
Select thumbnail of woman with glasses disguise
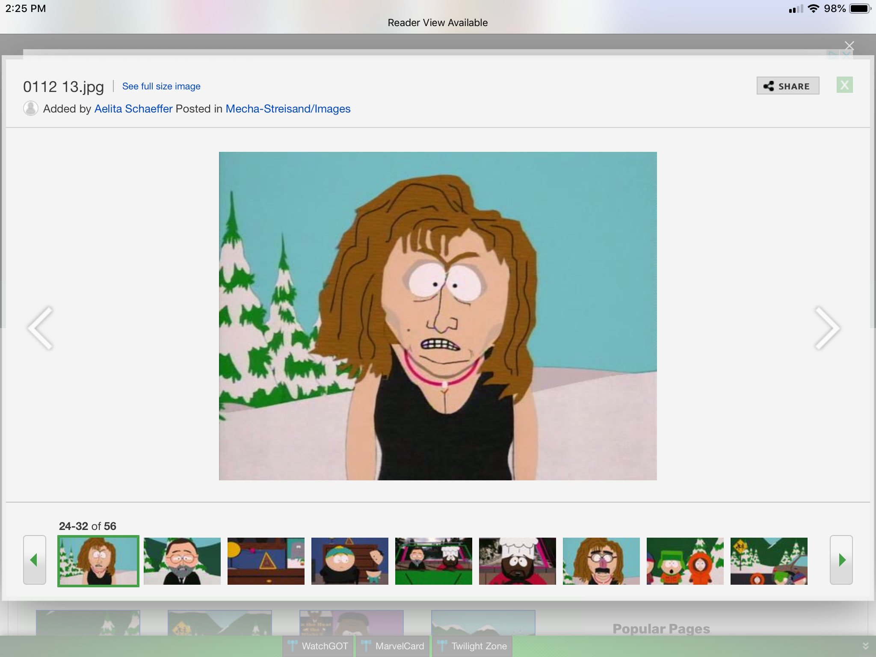(x=601, y=561)
